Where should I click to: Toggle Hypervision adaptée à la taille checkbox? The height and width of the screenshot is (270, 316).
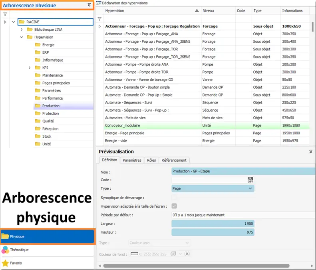tap(174, 206)
